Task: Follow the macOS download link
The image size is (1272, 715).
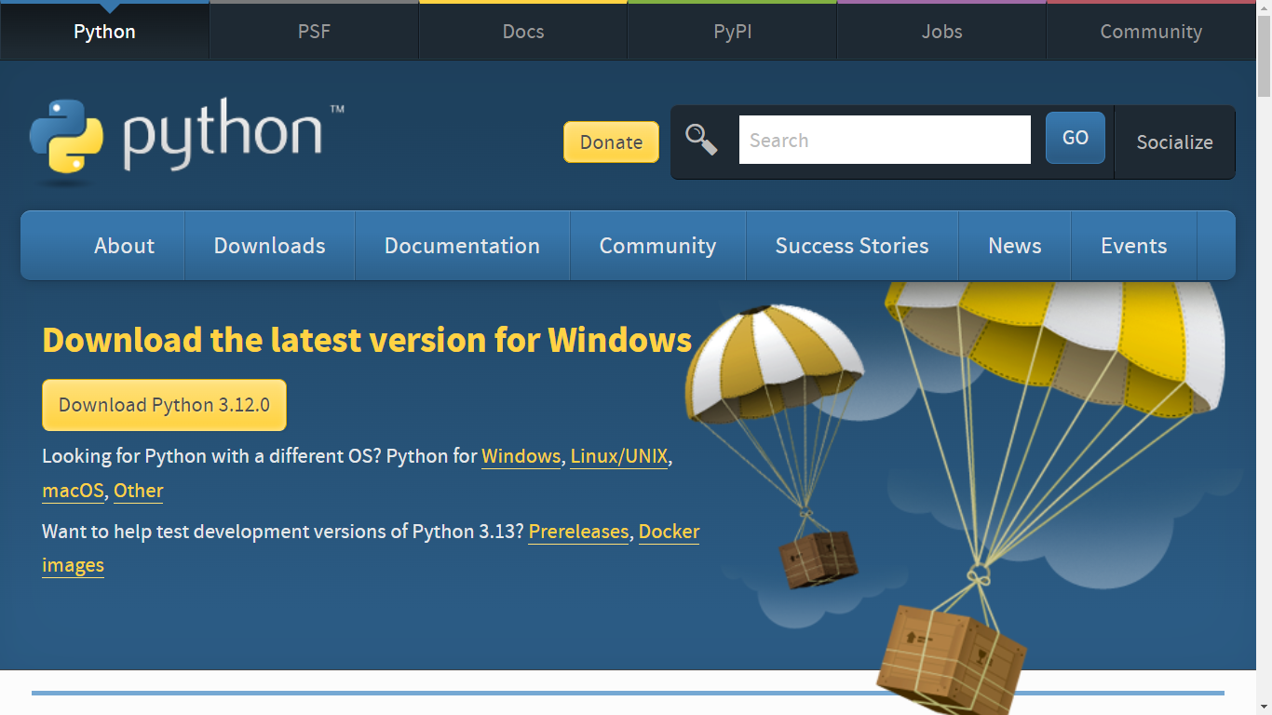Action: [73, 491]
